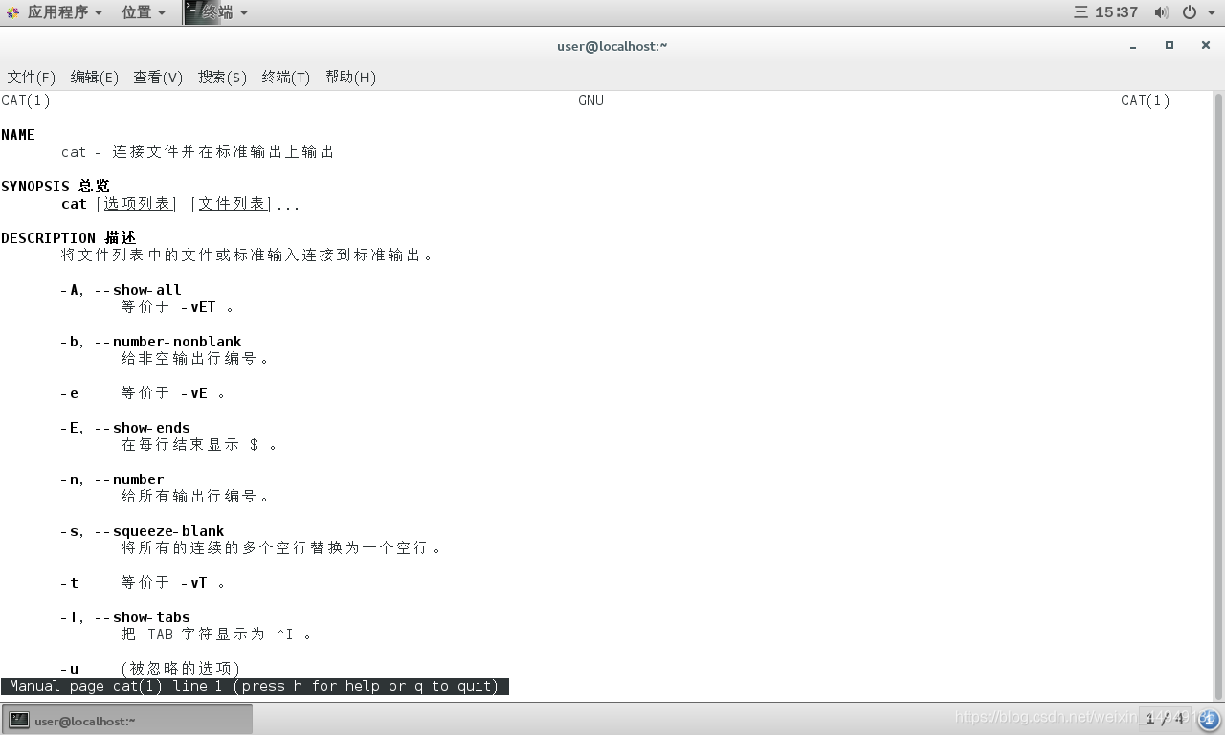This screenshot has width=1225, height=735.
Task: Click the -u option line
Action: pos(150,669)
